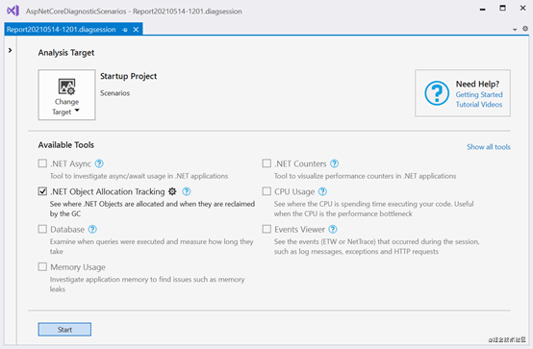Enable the Database tool checkbox
Image resolution: width=533 pixels, height=349 pixels.
pos(42,229)
